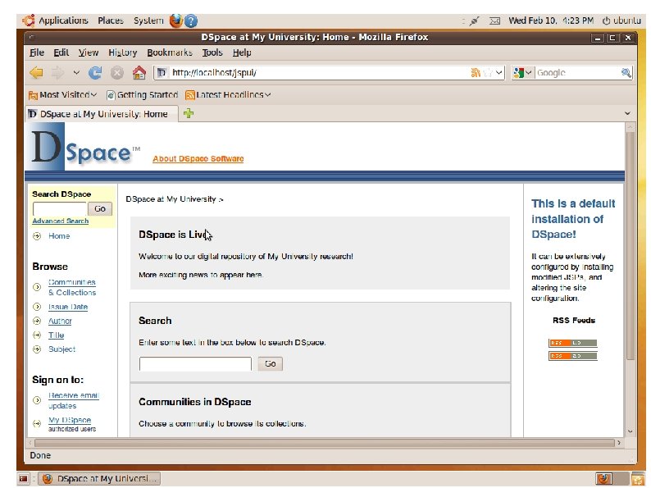This screenshot has width=651, height=488.
Task: Open the list all tabs dropdown arrow
Action: [x=627, y=113]
